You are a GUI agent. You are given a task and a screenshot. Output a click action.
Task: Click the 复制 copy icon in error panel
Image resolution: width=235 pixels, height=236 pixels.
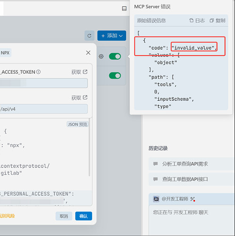click(212, 20)
